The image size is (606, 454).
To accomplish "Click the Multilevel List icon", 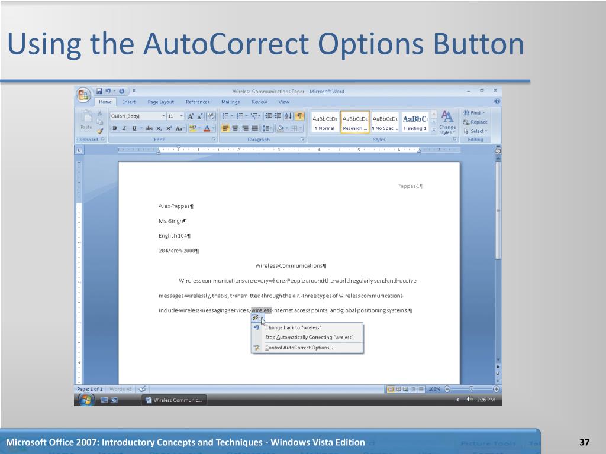I will pyautogui.click(x=254, y=116).
